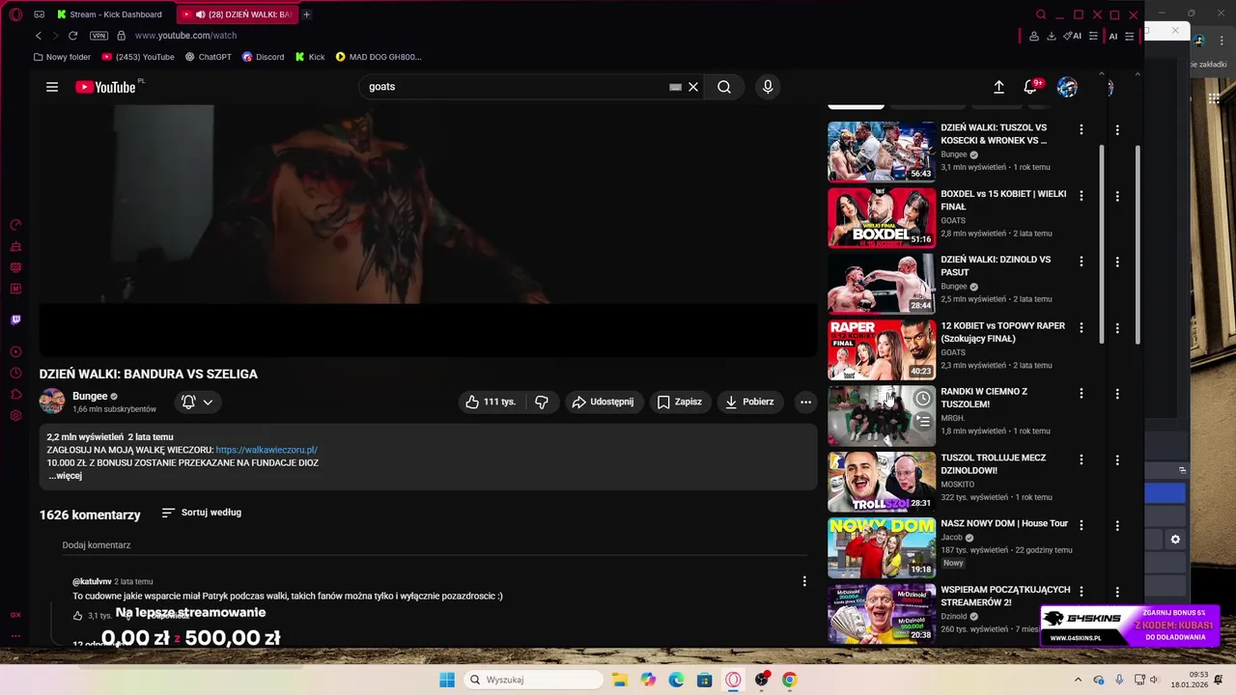Screen dimensions: 1236x695
Task: Click the Dodaj komentarz comment field
Action: [434, 545]
